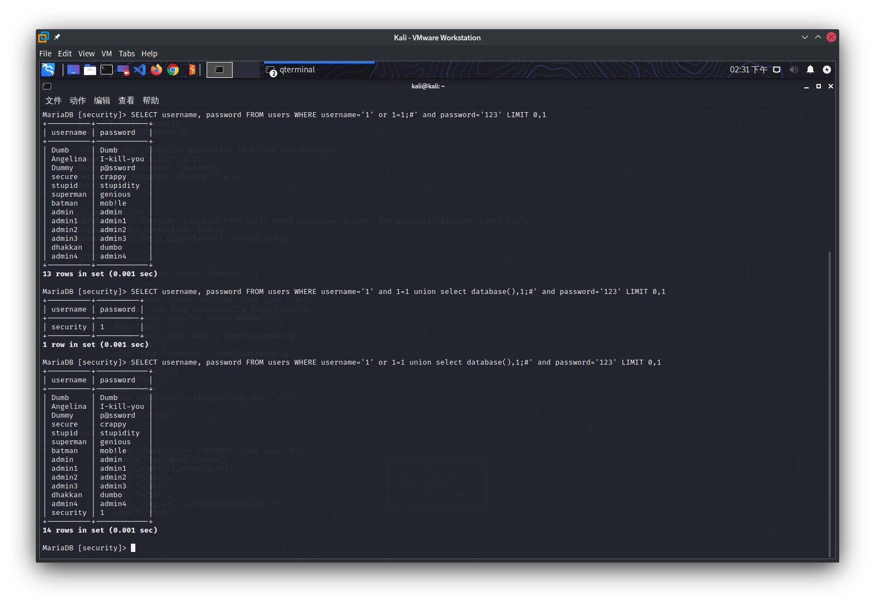Viewport: 875px width, 605px height.
Task: Click the terminal vertical scrollbar
Action: pos(830,403)
